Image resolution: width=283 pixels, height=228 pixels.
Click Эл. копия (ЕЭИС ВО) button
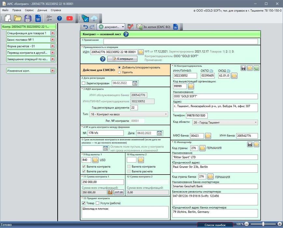153,27
